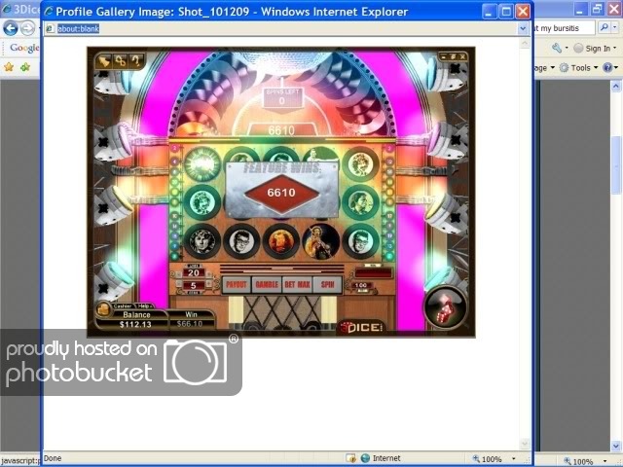Open the Tools menu in the background browser
This screenshot has width=623, height=467.
[580, 68]
